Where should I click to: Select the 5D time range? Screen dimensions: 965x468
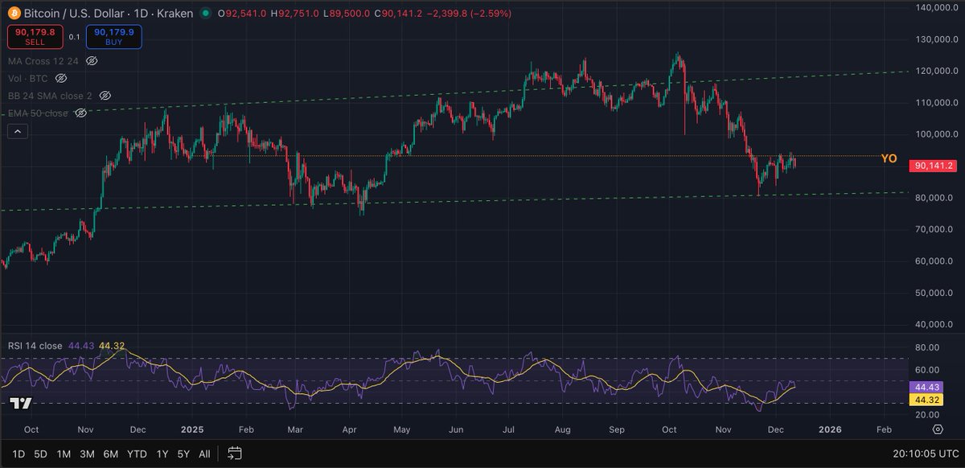(39, 454)
